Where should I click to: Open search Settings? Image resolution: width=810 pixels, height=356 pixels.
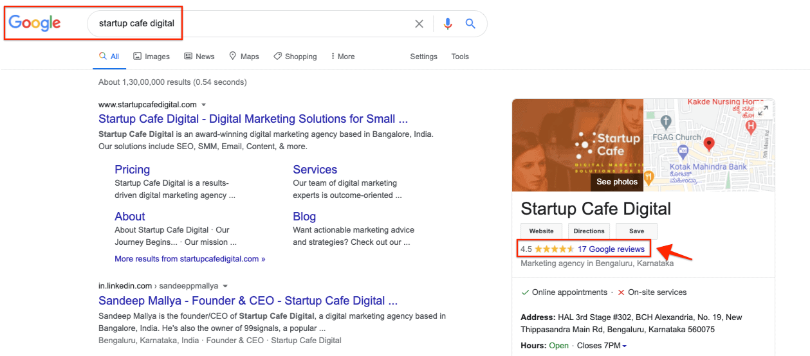423,57
